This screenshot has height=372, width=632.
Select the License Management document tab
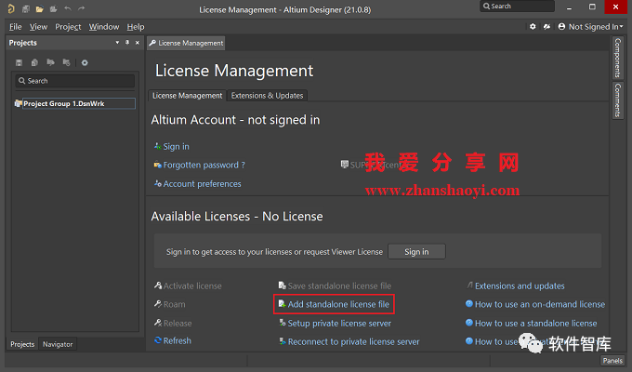(x=186, y=43)
